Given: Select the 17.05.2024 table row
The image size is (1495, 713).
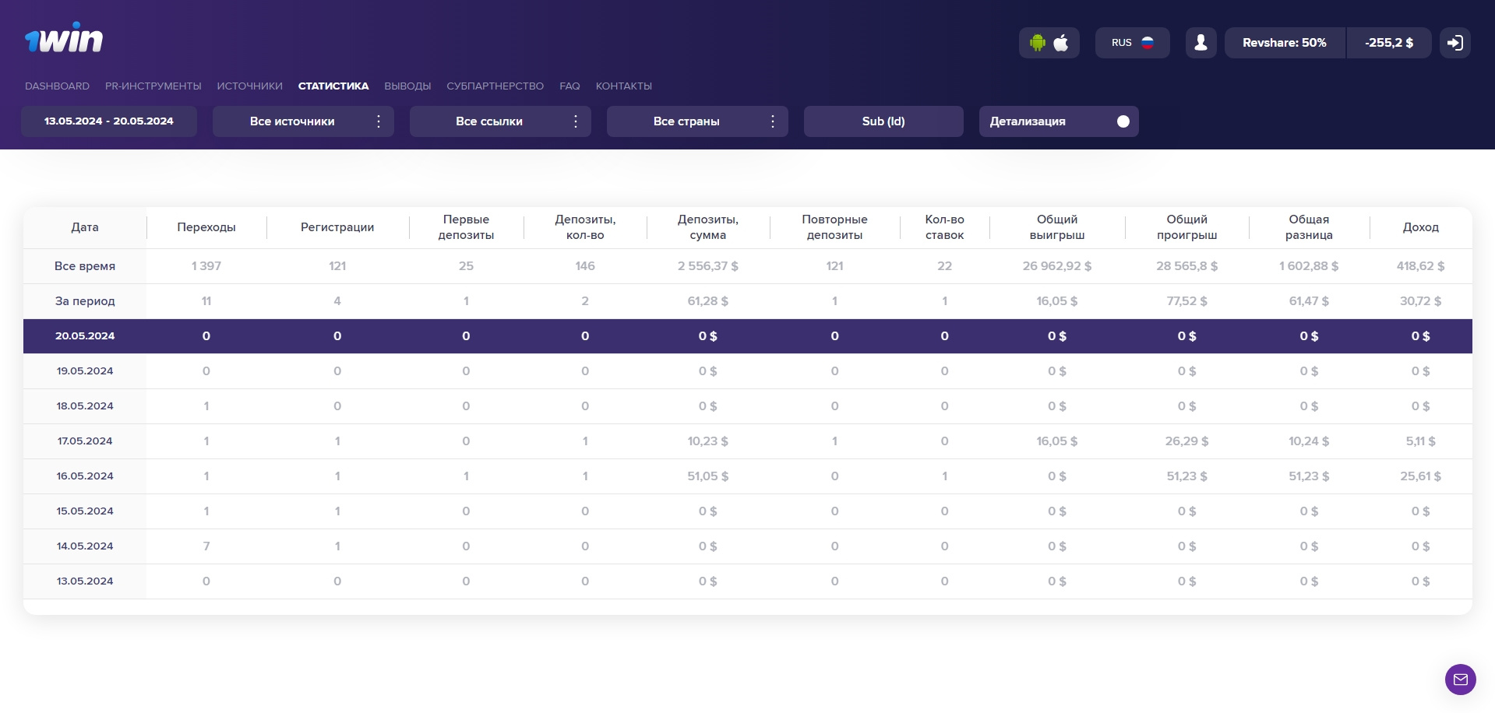Looking at the screenshot, I should point(85,441).
